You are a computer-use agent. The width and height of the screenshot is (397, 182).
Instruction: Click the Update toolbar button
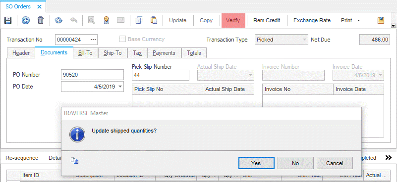[x=178, y=20]
